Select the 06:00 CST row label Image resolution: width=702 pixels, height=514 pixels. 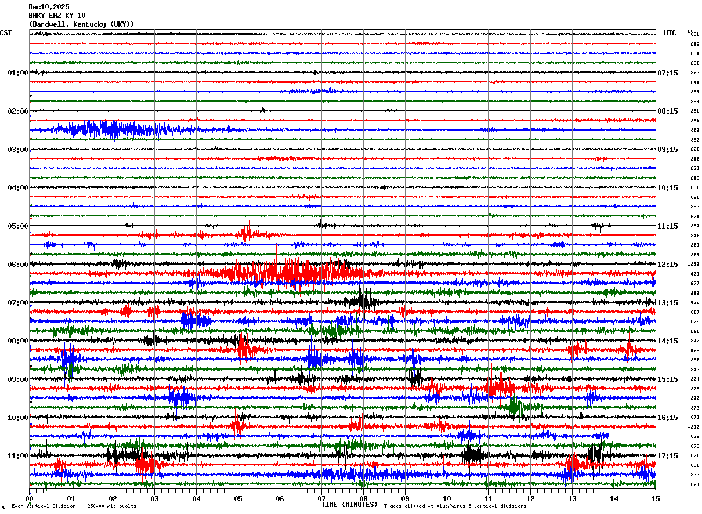coord(18,265)
